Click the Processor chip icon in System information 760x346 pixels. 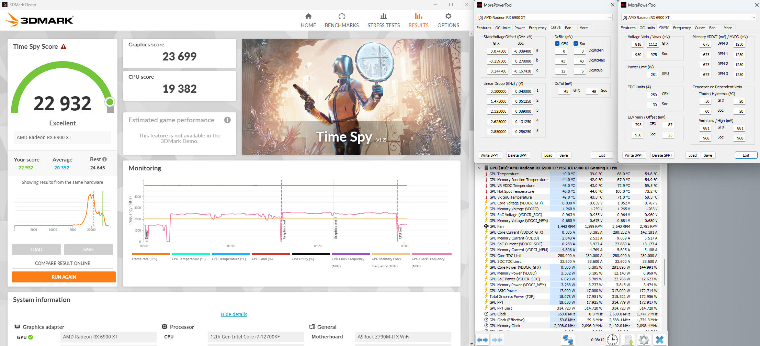point(165,327)
